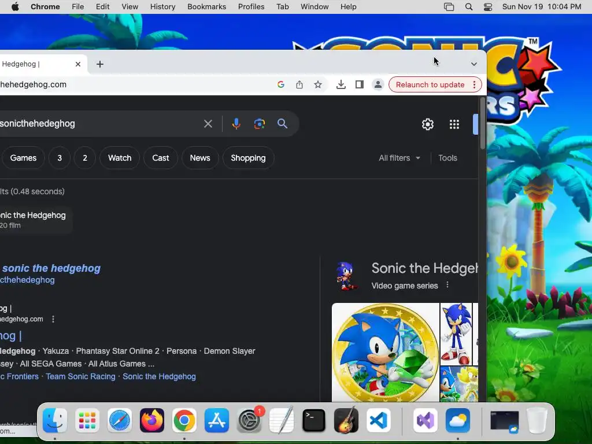This screenshot has width=592, height=444.
Task: Open Chrome three-dot menu
Action: tap(475, 84)
